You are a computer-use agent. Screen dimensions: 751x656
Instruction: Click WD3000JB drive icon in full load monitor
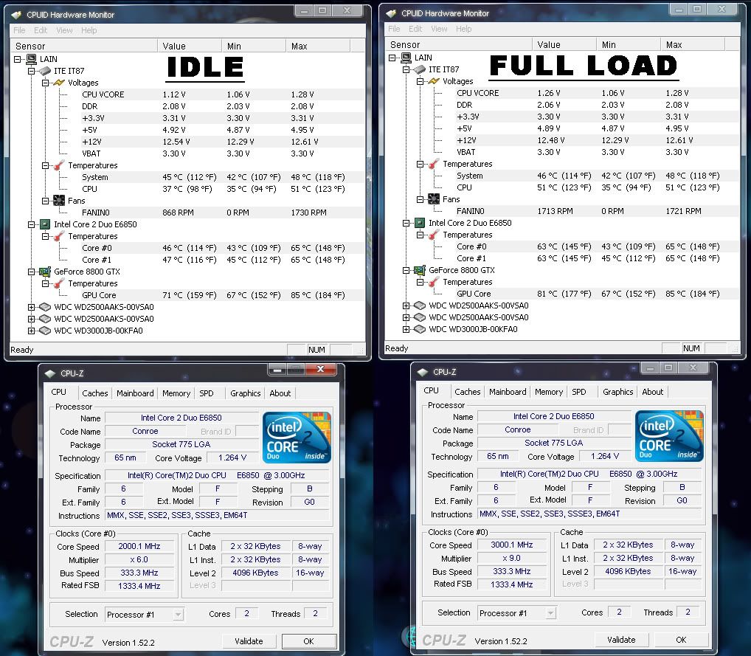tap(420, 329)
